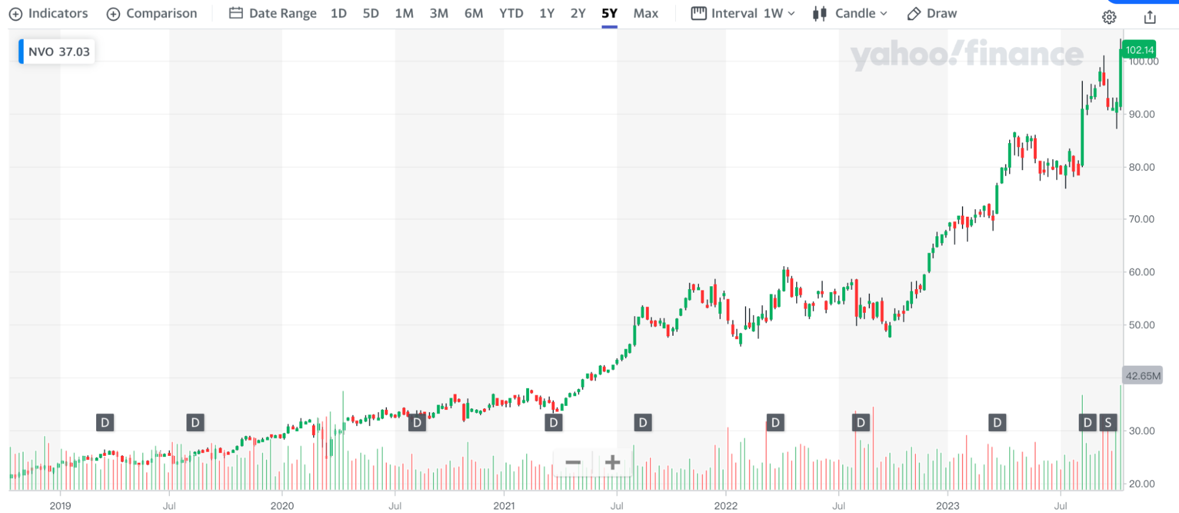Open chart settings gear icon
Screen dimensions: 1179x513
click(1109, 17)
